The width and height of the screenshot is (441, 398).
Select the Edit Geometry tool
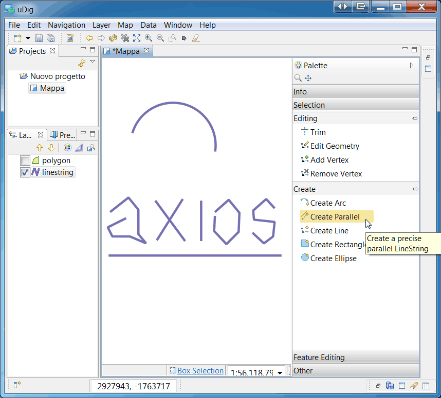[330, 146]
